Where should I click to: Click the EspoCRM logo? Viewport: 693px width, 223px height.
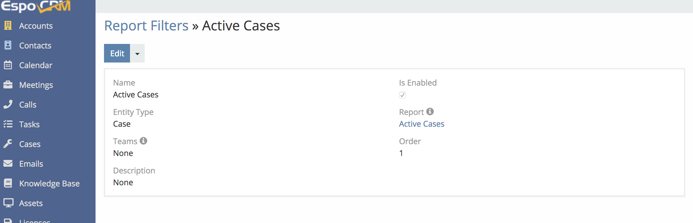36,6
